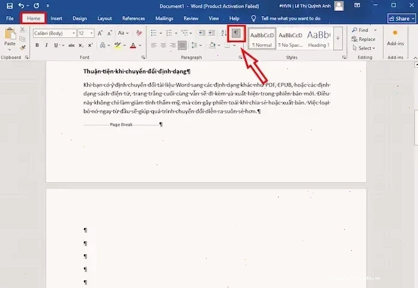This screenshot has width=418, height=288.
Task: Switch to the Mailings tab
Action: click(x=164, y=19)
